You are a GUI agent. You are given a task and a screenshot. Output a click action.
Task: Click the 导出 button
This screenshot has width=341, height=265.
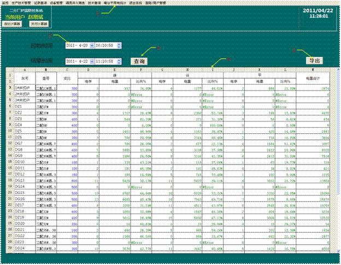click(x=313, y=60)
